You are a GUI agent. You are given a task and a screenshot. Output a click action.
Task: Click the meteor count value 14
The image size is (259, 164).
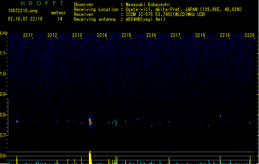coord(60,19)
